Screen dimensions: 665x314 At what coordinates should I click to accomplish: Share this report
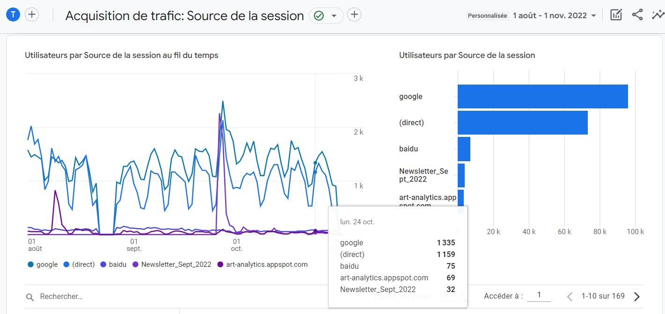(637, 15)
